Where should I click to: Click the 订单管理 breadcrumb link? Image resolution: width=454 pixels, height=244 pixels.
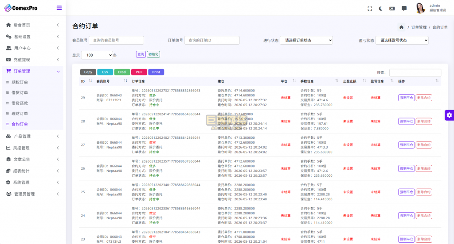pos(419,27)
